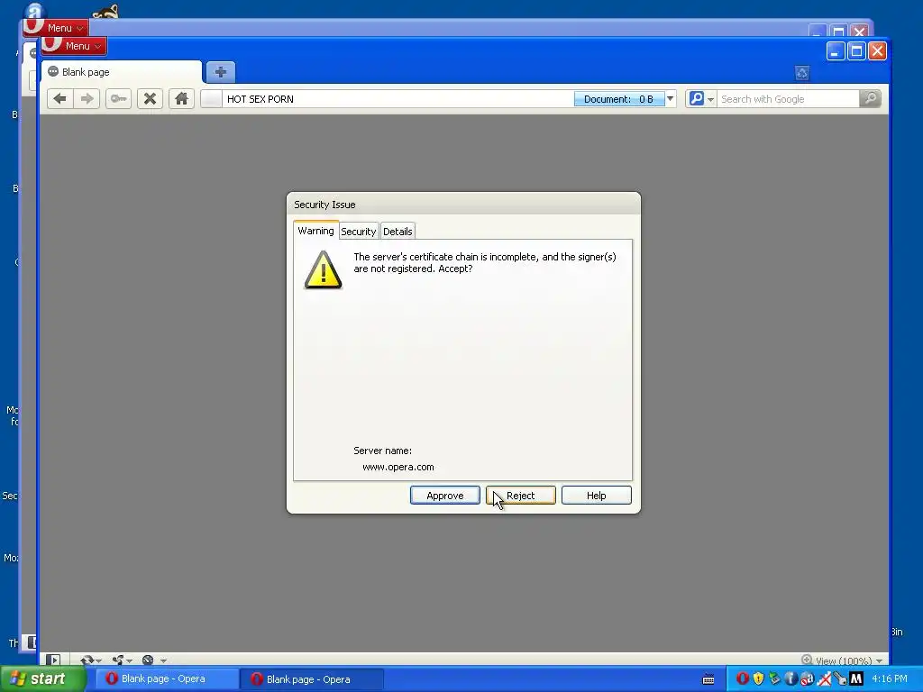Click the www.opera.com server name text

pyautogui.click(x=398, y=467)
